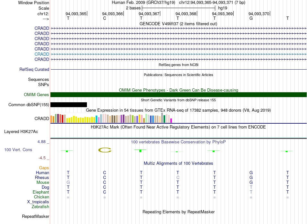Click the Scale label

[44, 8]
